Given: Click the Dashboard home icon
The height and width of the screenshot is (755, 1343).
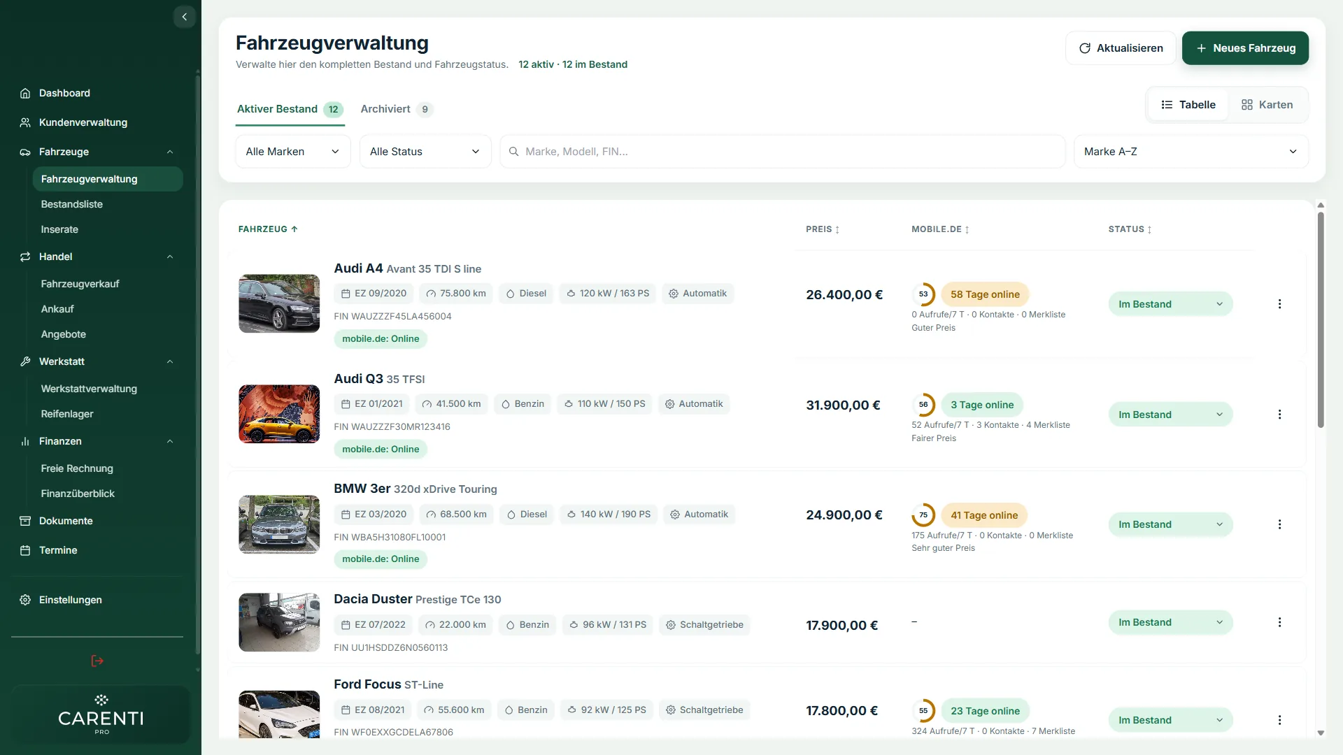Looking at the screenshot, I should [25, 93].
